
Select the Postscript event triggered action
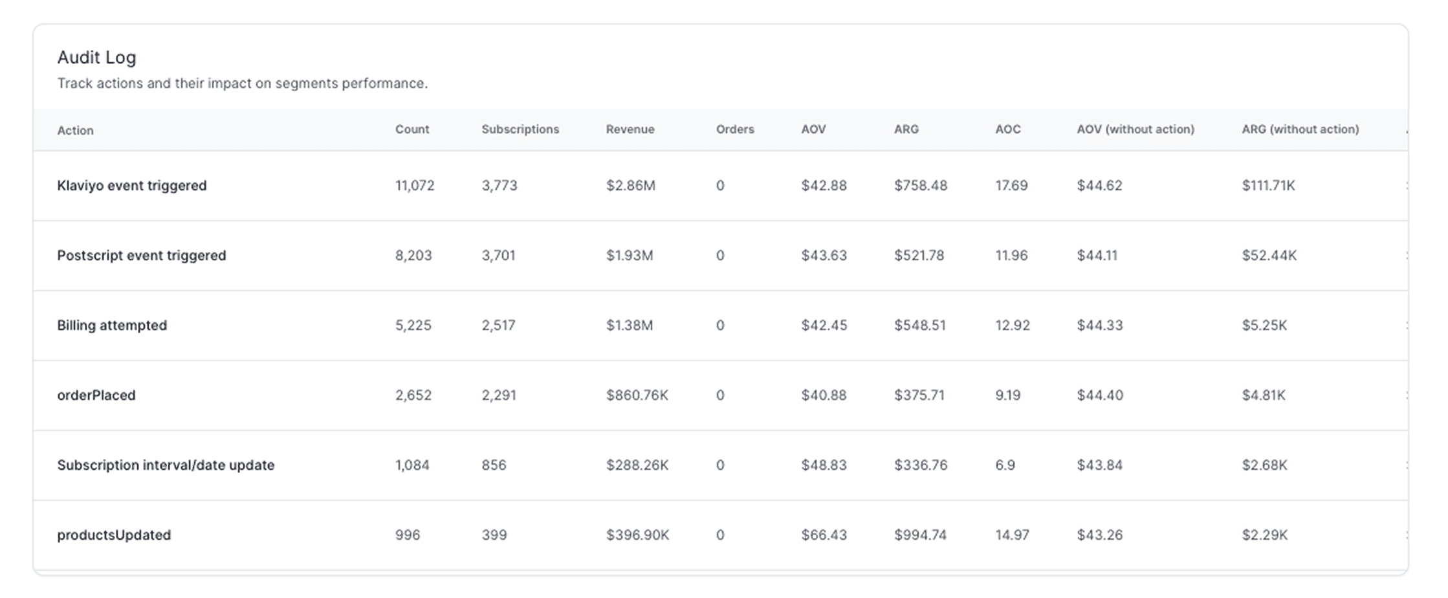142,256
